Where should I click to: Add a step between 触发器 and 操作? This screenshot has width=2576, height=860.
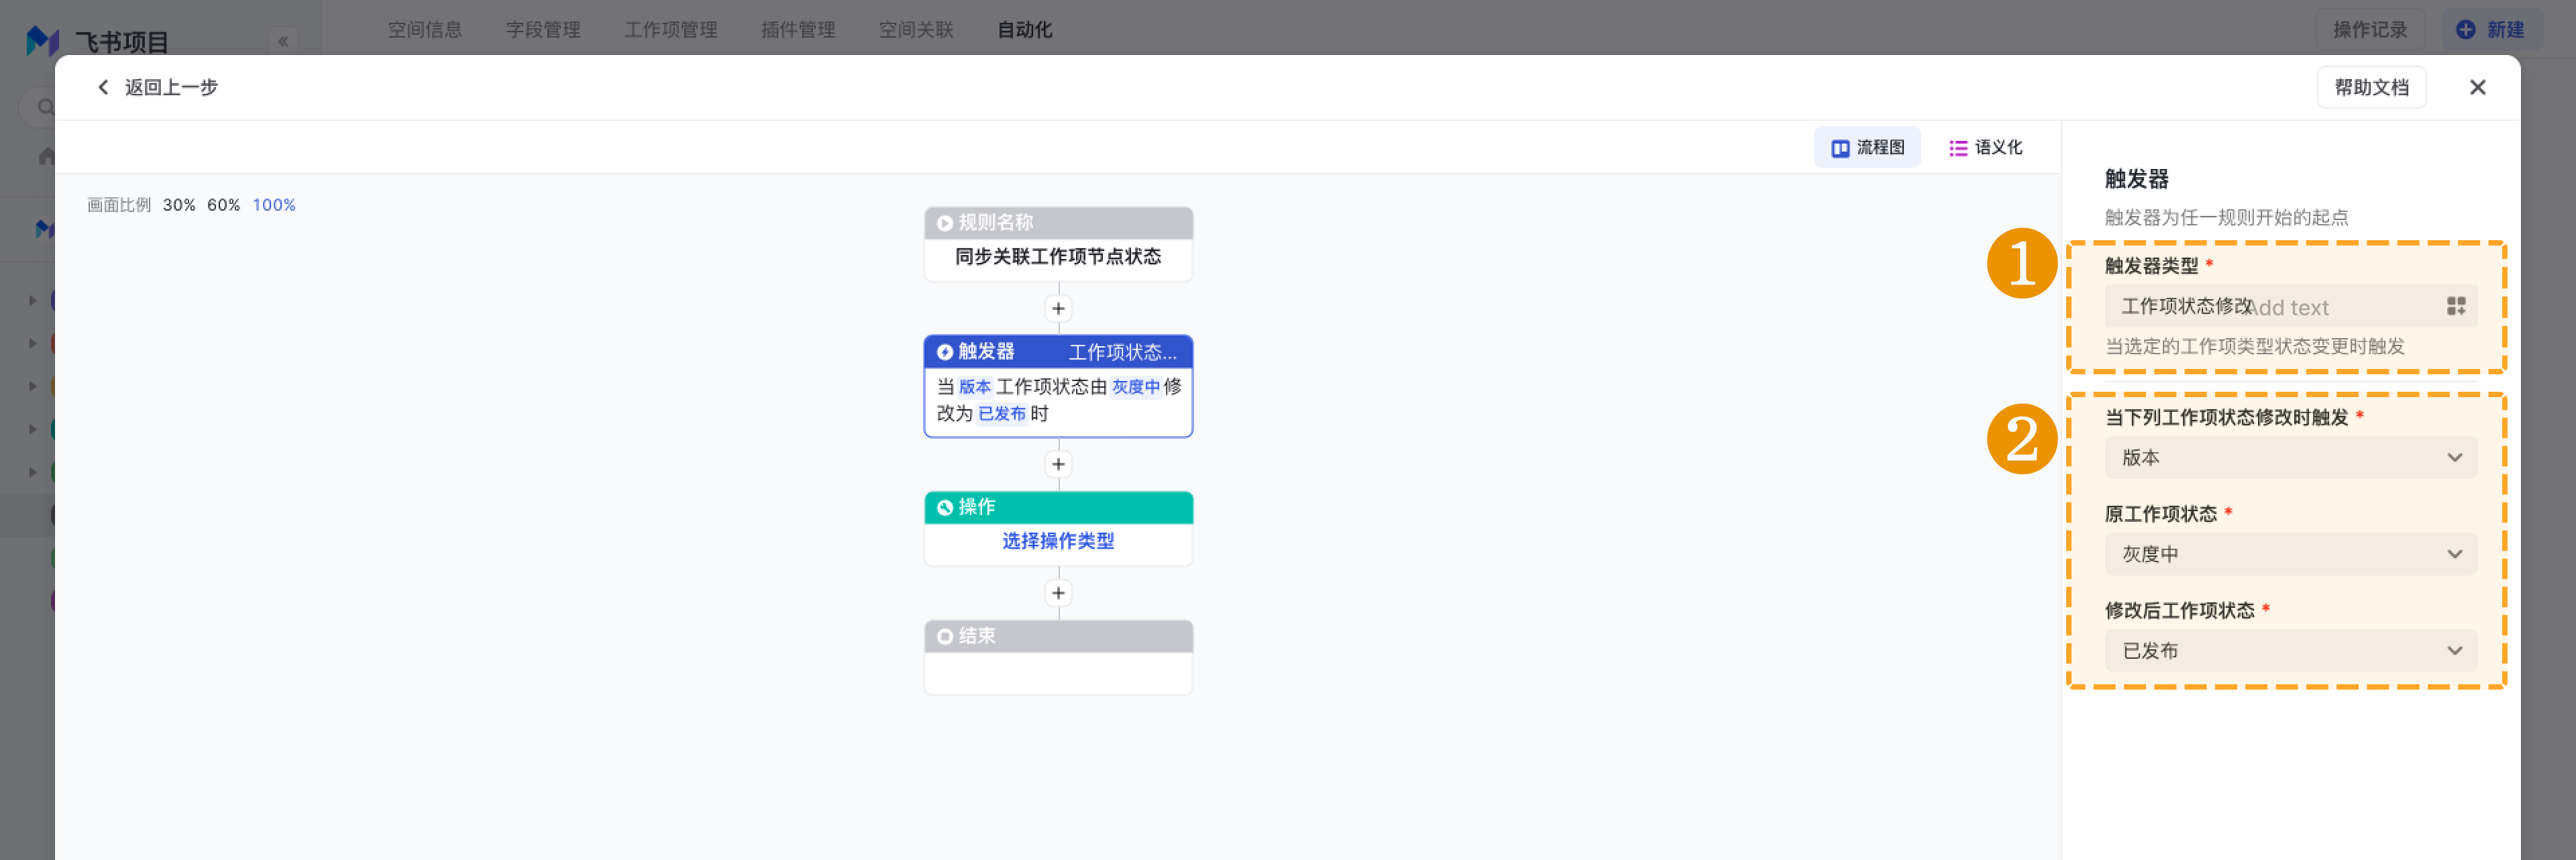pyautogui.click(x=1058, y=465)
